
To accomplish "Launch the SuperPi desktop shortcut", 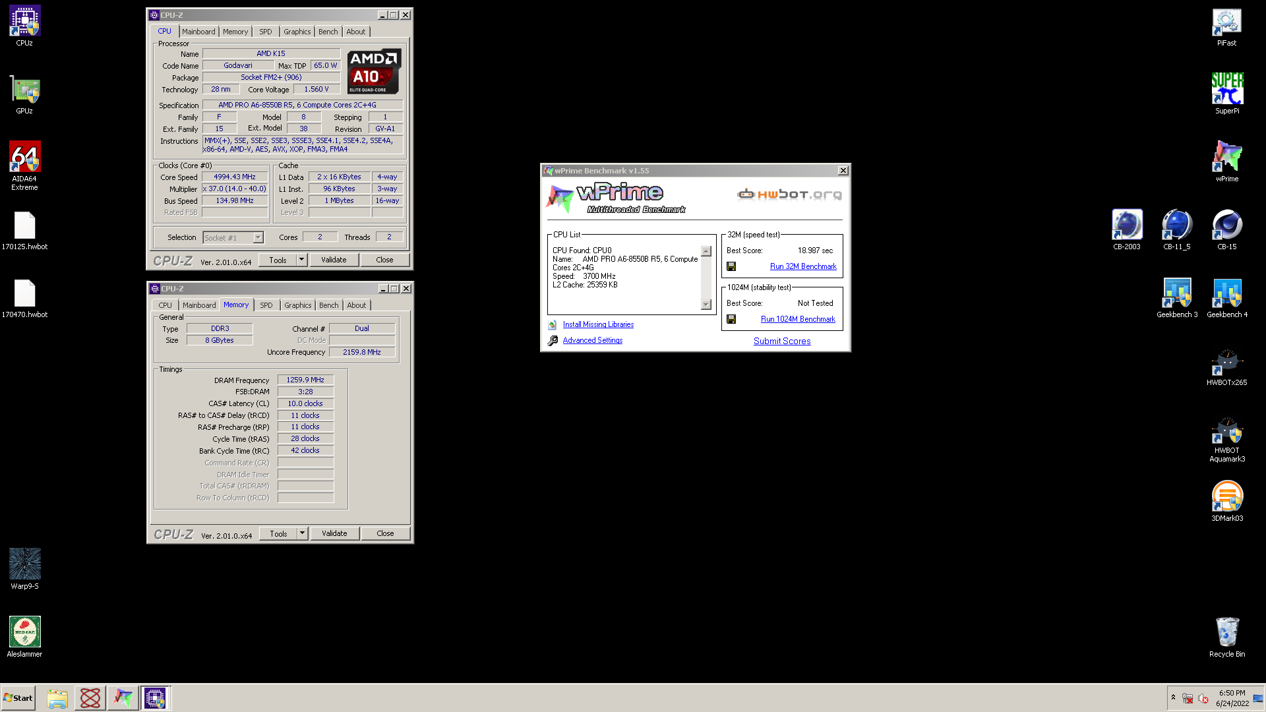I will [1226, 94].
